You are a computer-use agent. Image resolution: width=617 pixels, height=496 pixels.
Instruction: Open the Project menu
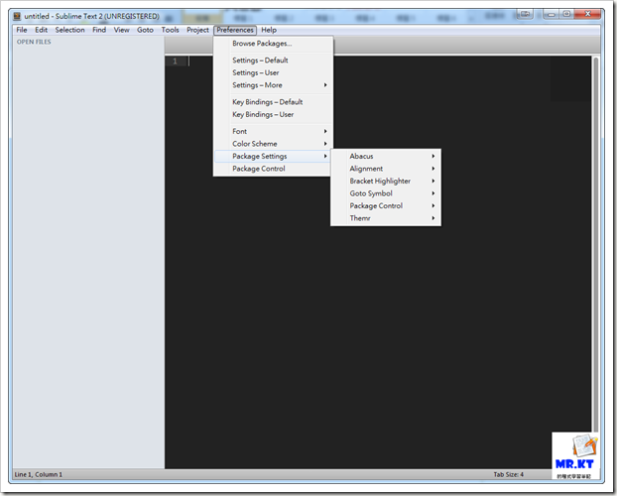pos(197,30)
